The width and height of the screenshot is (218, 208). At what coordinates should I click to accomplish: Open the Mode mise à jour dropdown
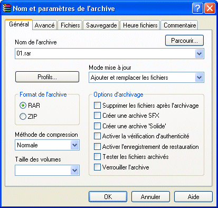tap(200, 78)
